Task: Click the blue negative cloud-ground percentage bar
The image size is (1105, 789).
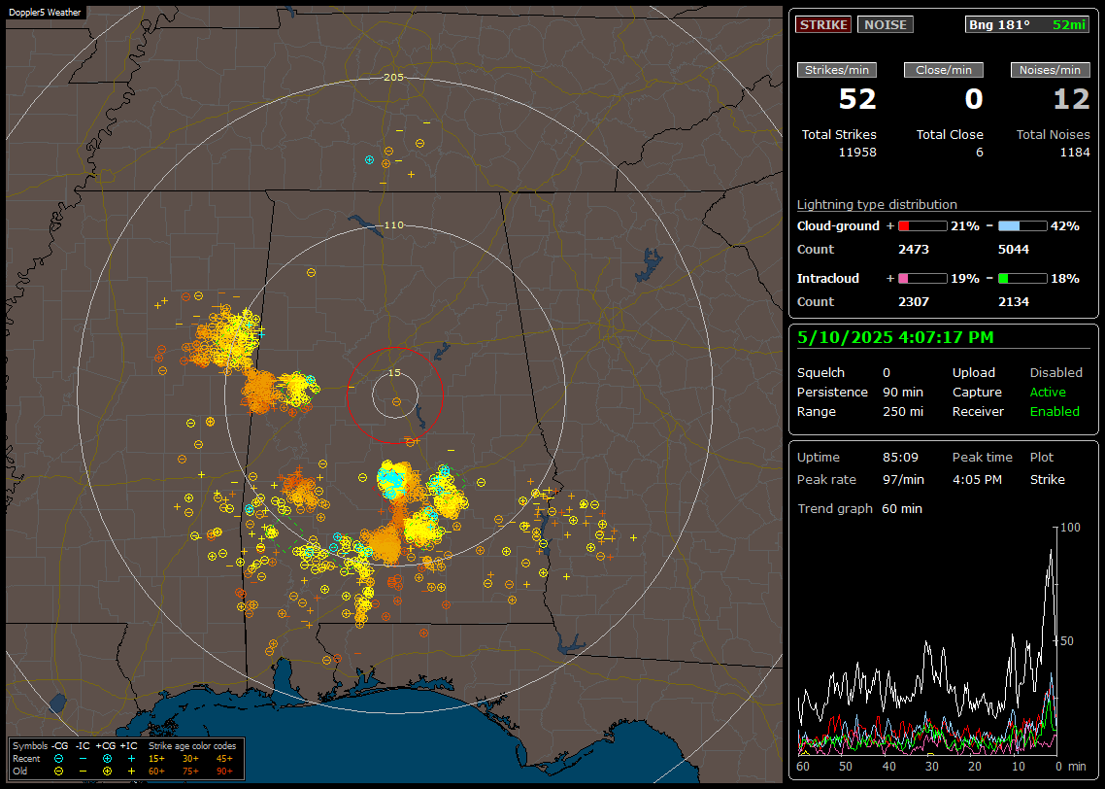Action: tap(1022, 226)
